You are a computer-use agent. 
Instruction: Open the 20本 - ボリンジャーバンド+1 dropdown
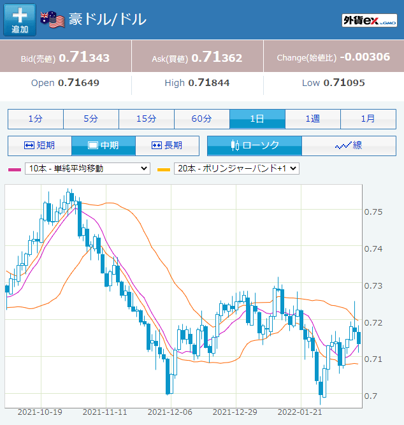coord(236,169)
